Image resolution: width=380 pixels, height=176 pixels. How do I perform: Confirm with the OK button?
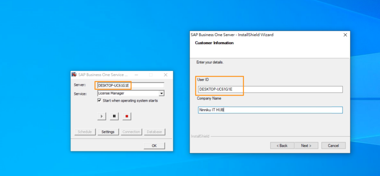click(154, 146)
